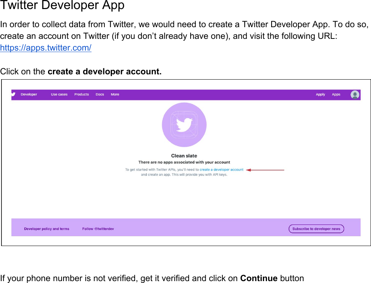Expand the More menu
The image size is (371, 283).
point(115,94)
